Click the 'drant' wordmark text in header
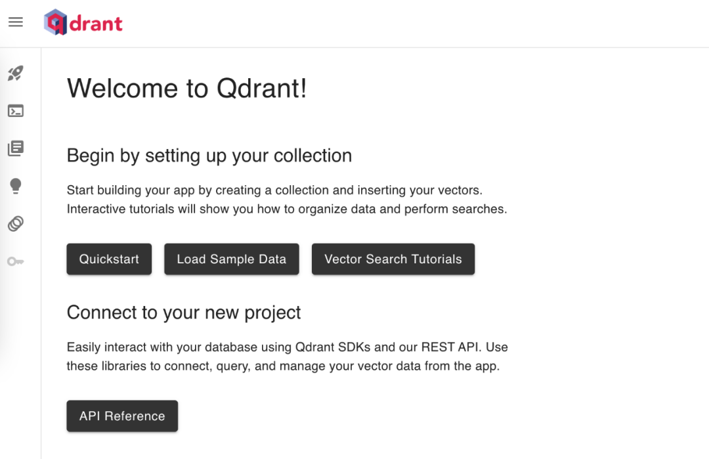 coord(96,24)
